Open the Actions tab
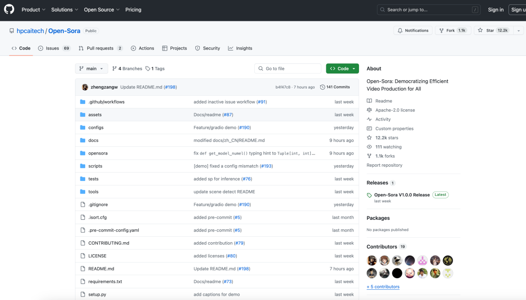Image resolution: width=526 pixels, height=300 pixels. pyautogui.click(x=143, y=48)
